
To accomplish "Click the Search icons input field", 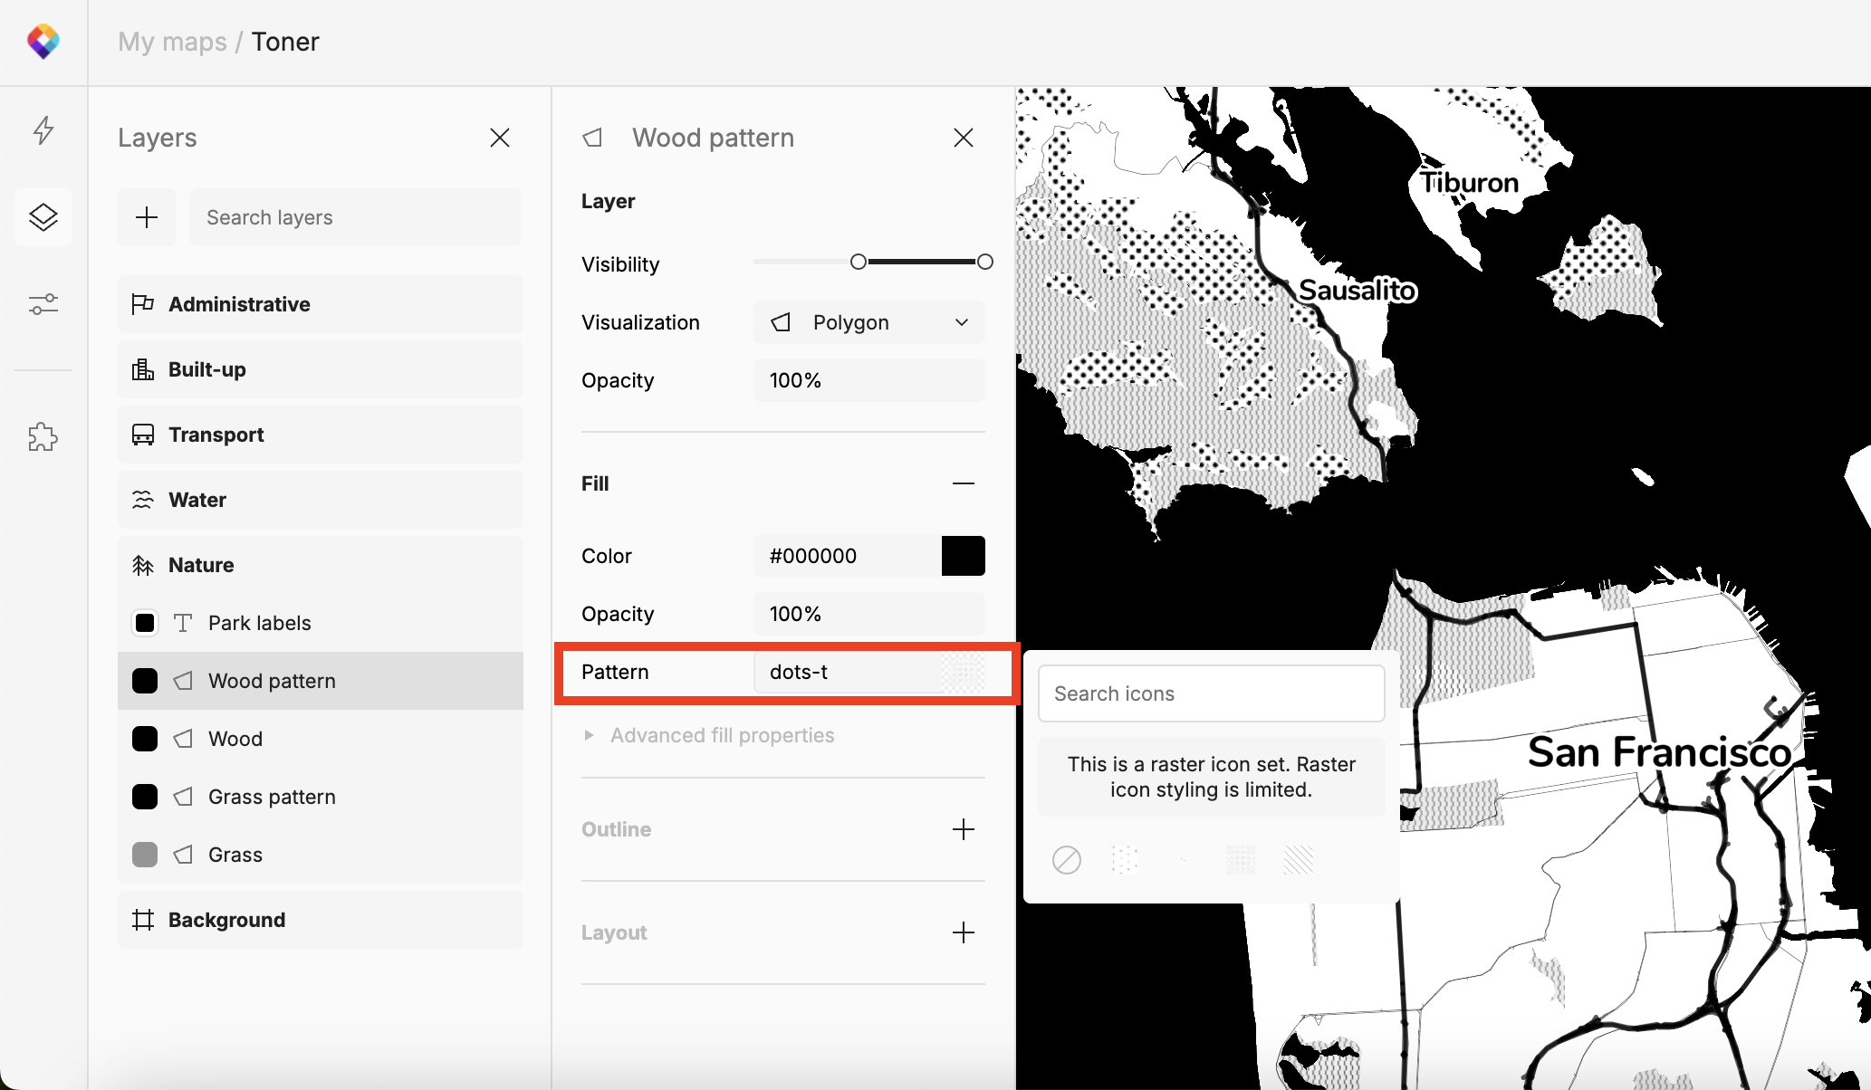I will click(1211, 693).
